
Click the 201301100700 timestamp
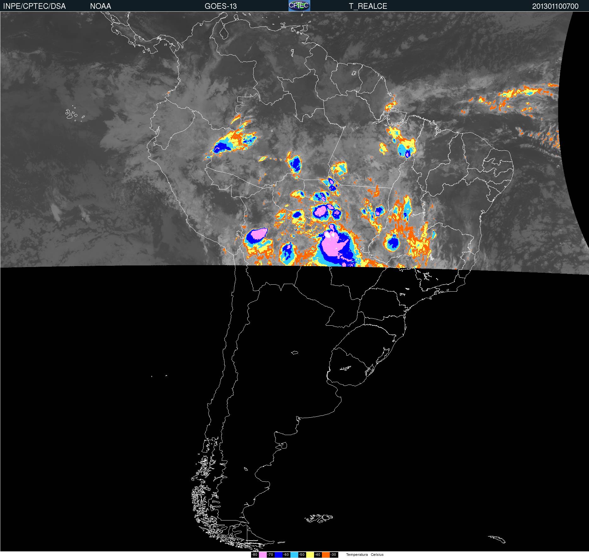click(x=555, y=6)
